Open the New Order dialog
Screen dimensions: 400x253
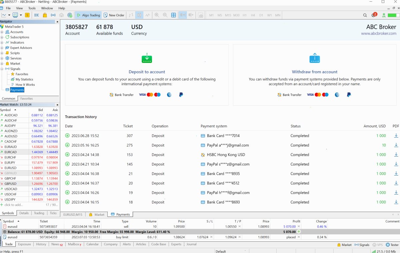pos(114,15)
